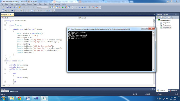Open the Help menu
180x101 pixels.
[64, 4]
